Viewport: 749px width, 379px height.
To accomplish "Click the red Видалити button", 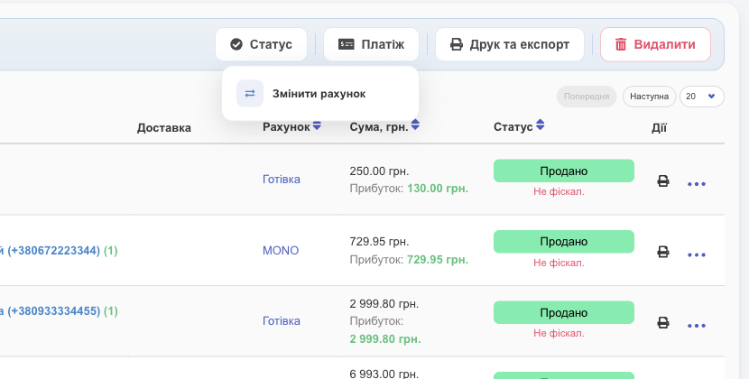I will click(655, 44).
